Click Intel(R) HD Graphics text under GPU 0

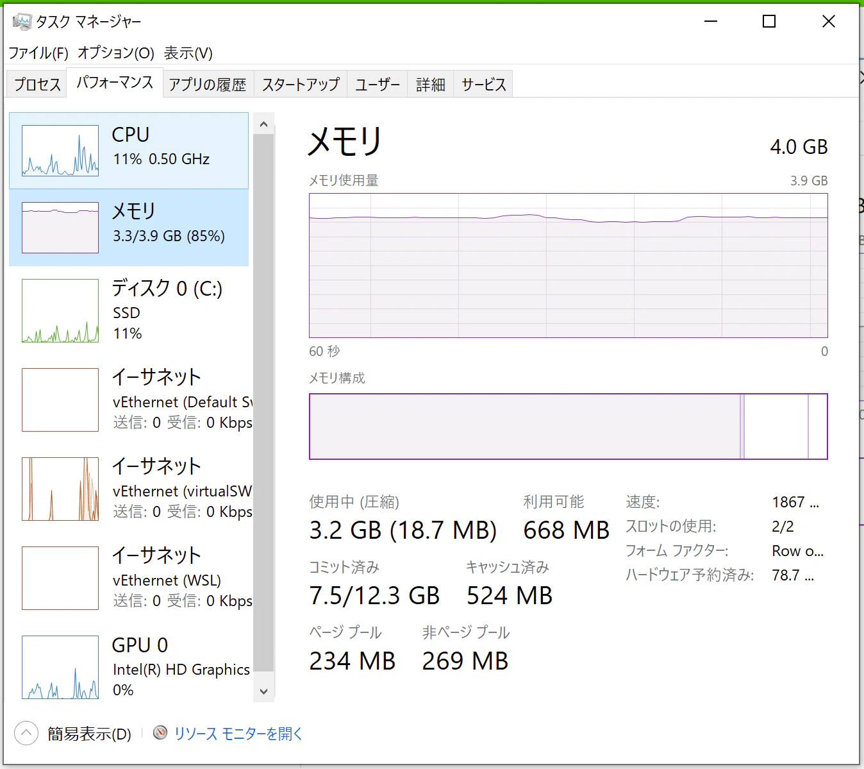point(181,670)
